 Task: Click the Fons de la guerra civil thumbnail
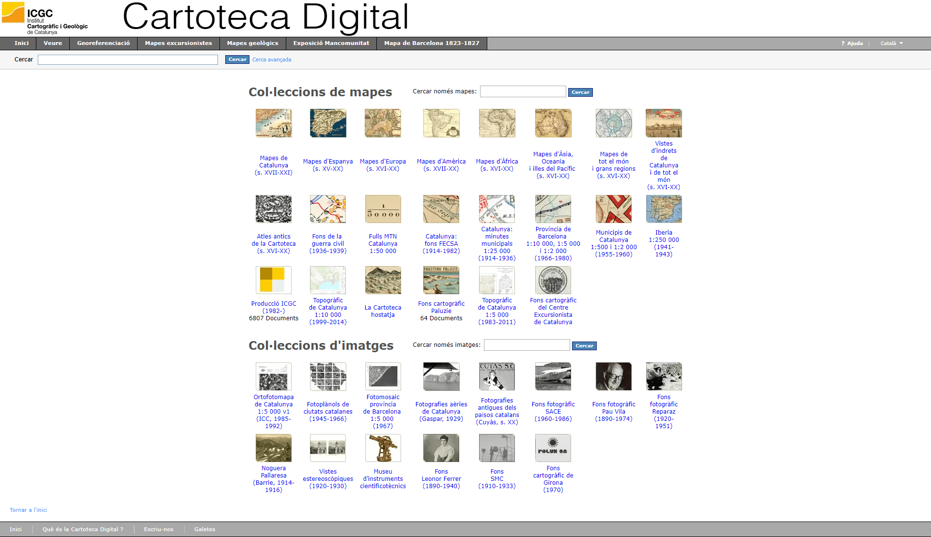[x=328, y=209]
